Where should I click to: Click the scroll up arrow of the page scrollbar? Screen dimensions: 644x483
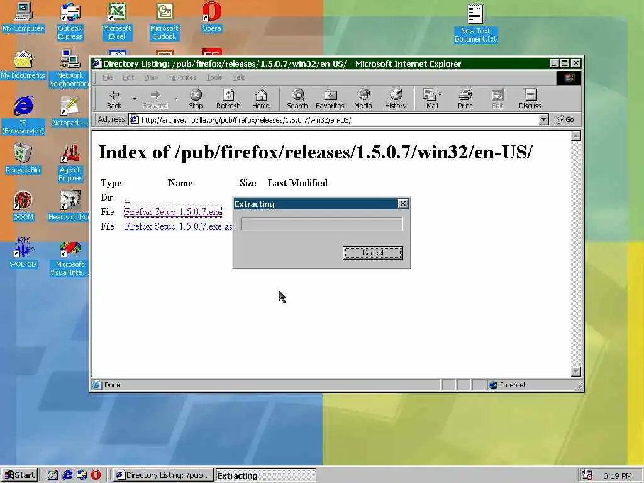576,136
